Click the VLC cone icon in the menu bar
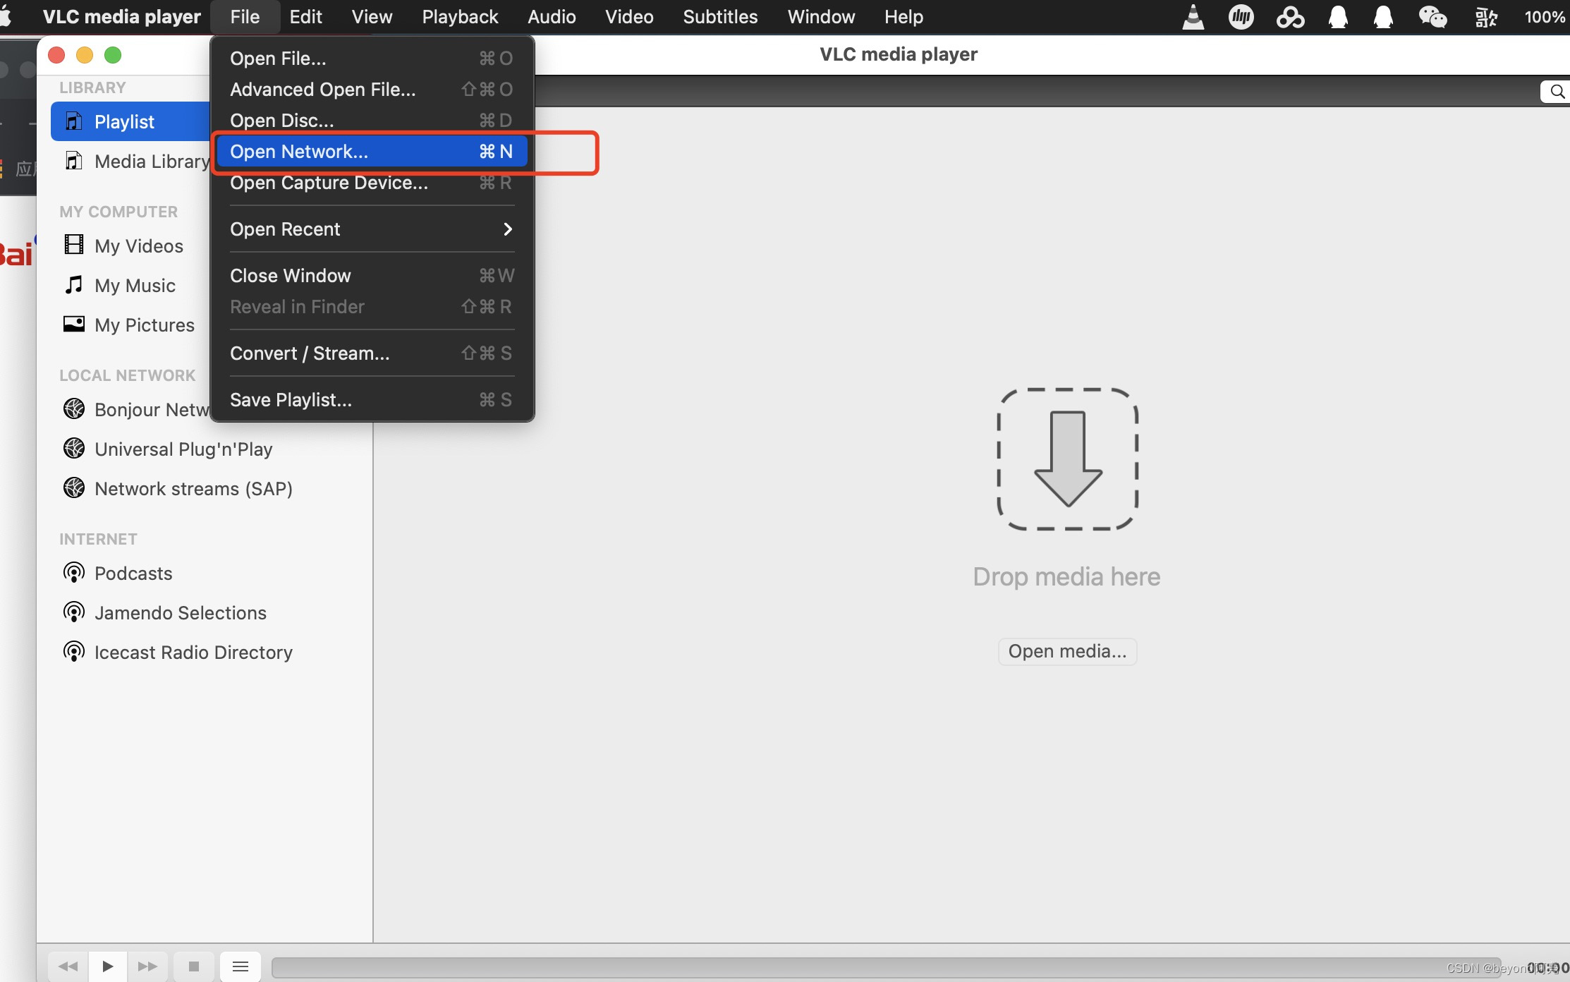The width and height of the screenshot is (1570, 982). 1193,17
